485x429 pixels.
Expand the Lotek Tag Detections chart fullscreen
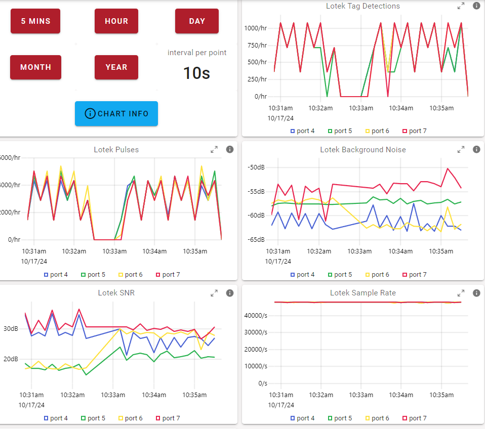pos(461,6)
